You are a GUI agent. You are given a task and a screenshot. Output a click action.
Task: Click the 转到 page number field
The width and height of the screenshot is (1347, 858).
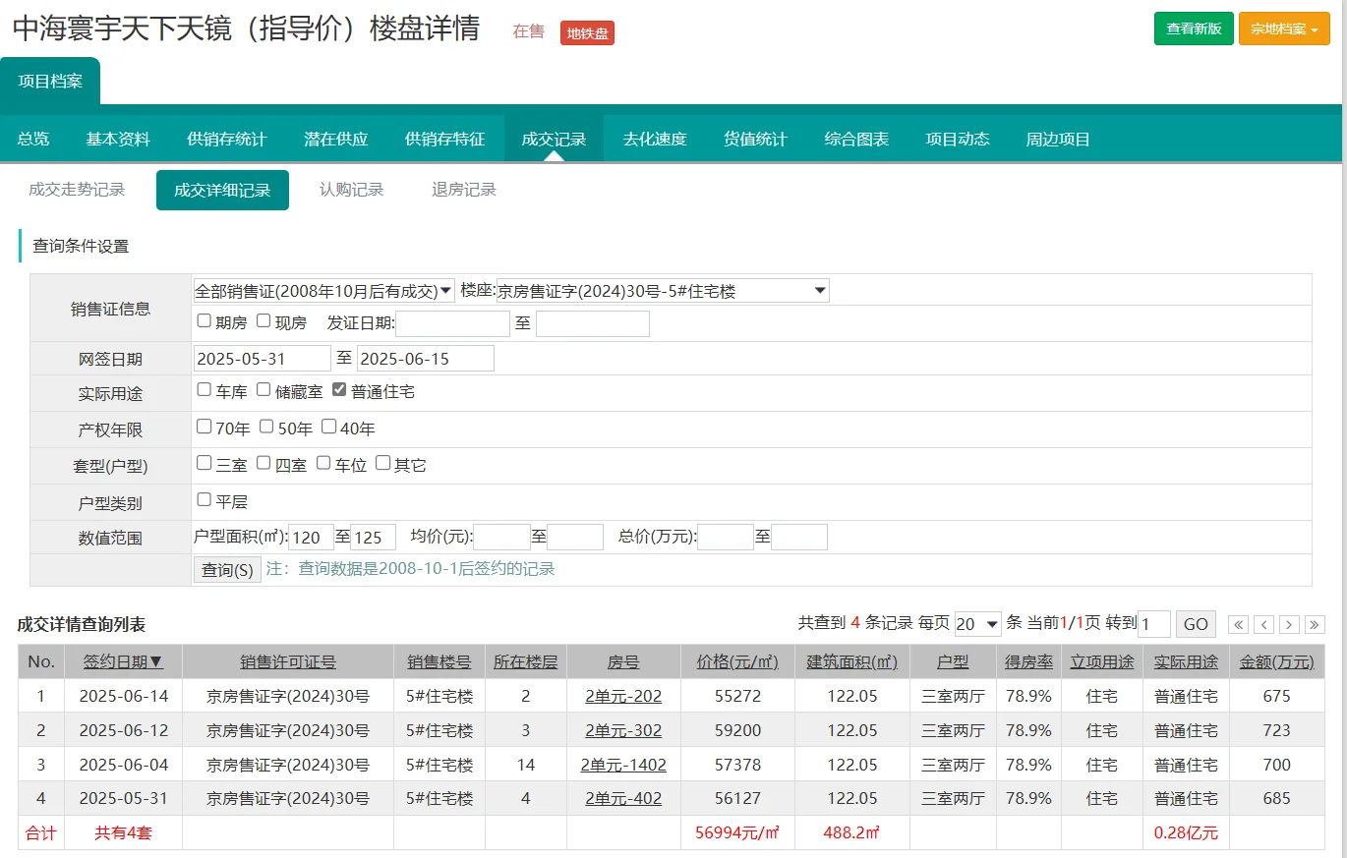[x=1154, y=624]
